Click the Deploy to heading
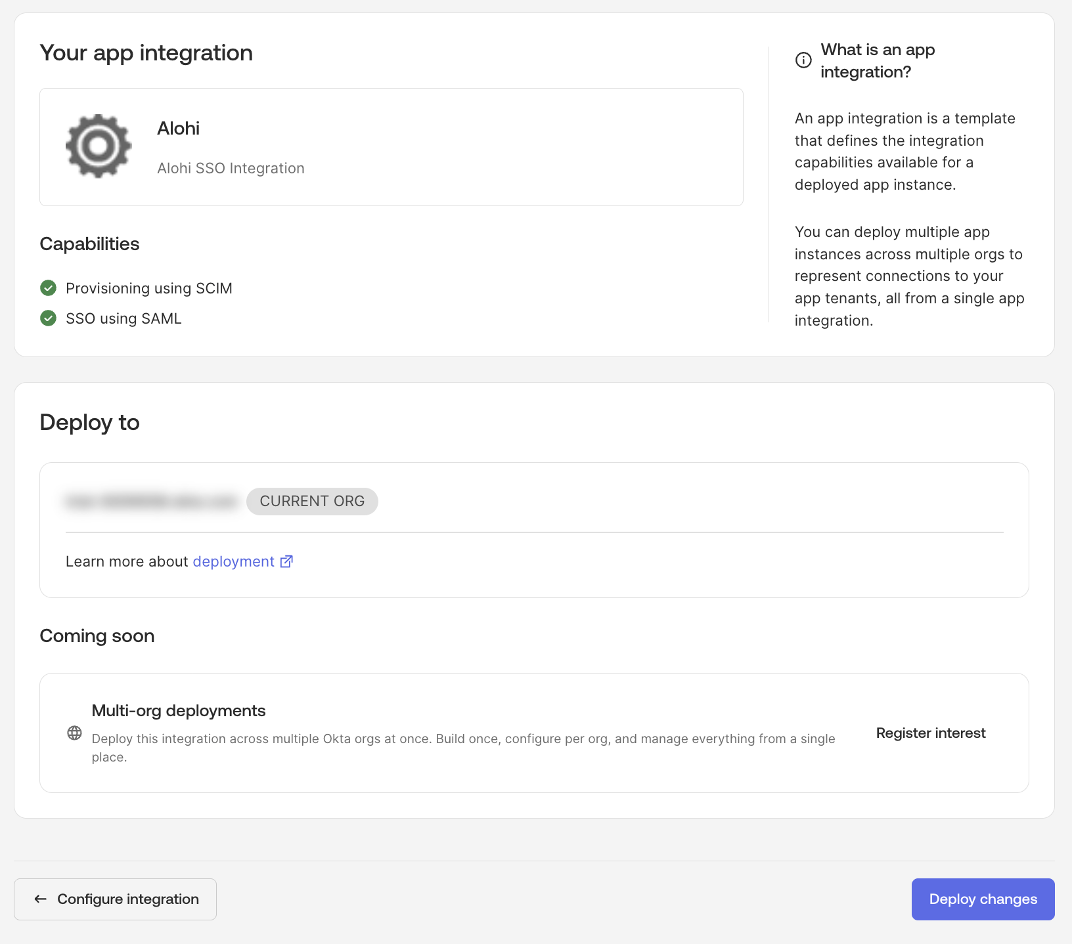Viewport: 1072px width, 944px height. tap(90, 423)
